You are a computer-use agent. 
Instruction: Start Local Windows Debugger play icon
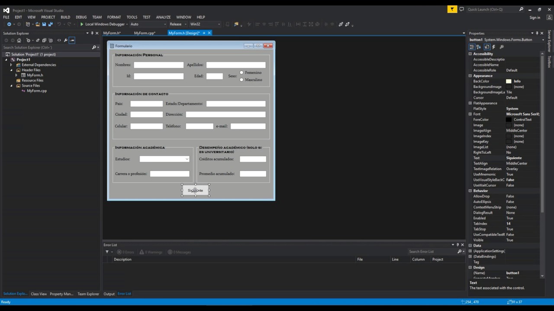82,24
